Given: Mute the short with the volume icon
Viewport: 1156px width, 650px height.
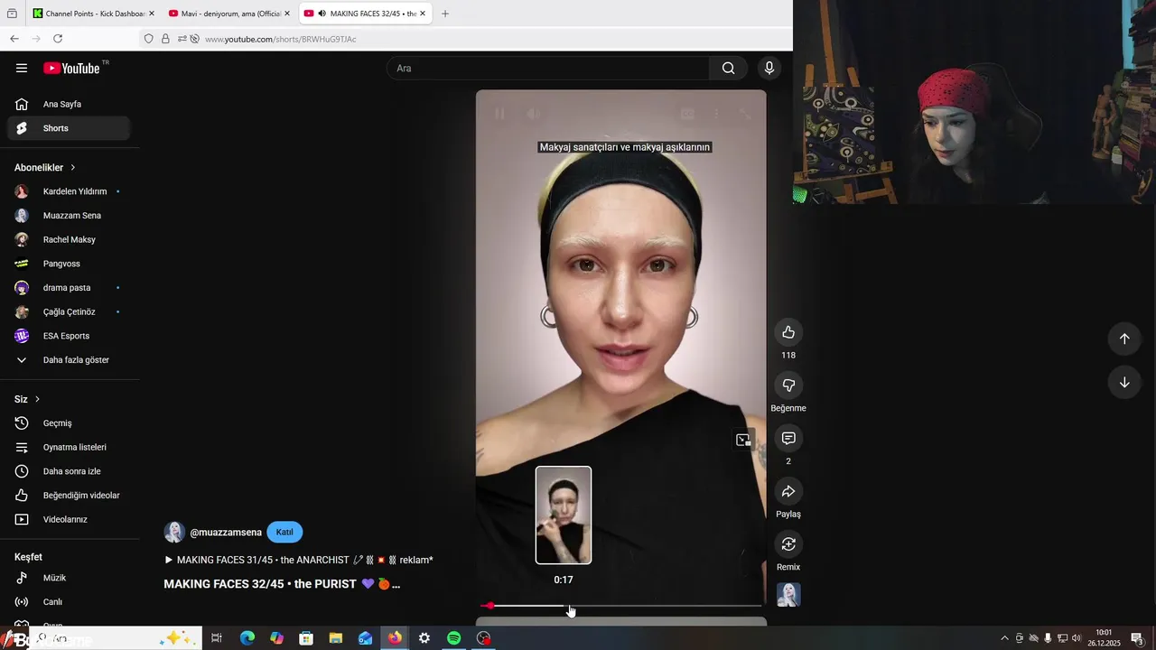Looking at the screenshot, I should [534, 114].
